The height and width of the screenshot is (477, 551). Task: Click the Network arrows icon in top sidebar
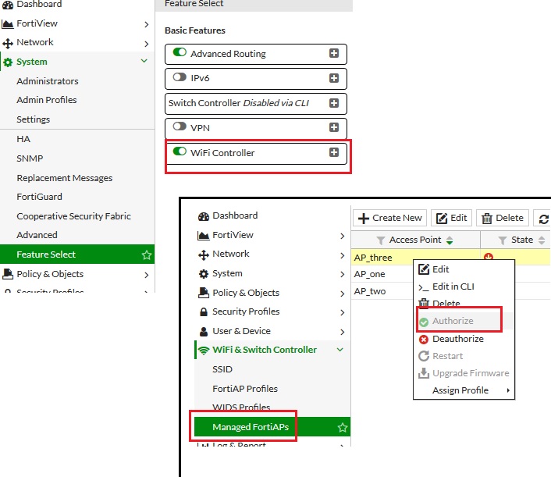[7, 43]
